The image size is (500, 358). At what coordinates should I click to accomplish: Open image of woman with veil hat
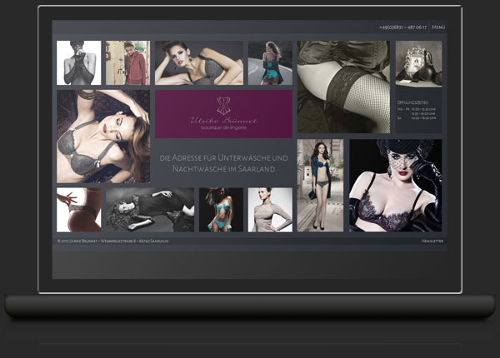pyautogui.click(x=395, y=186)
